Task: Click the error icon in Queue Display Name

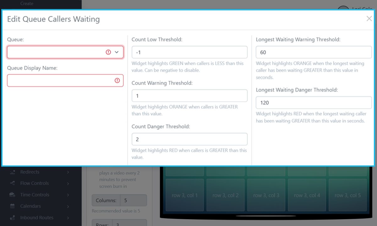Action: 117,81
